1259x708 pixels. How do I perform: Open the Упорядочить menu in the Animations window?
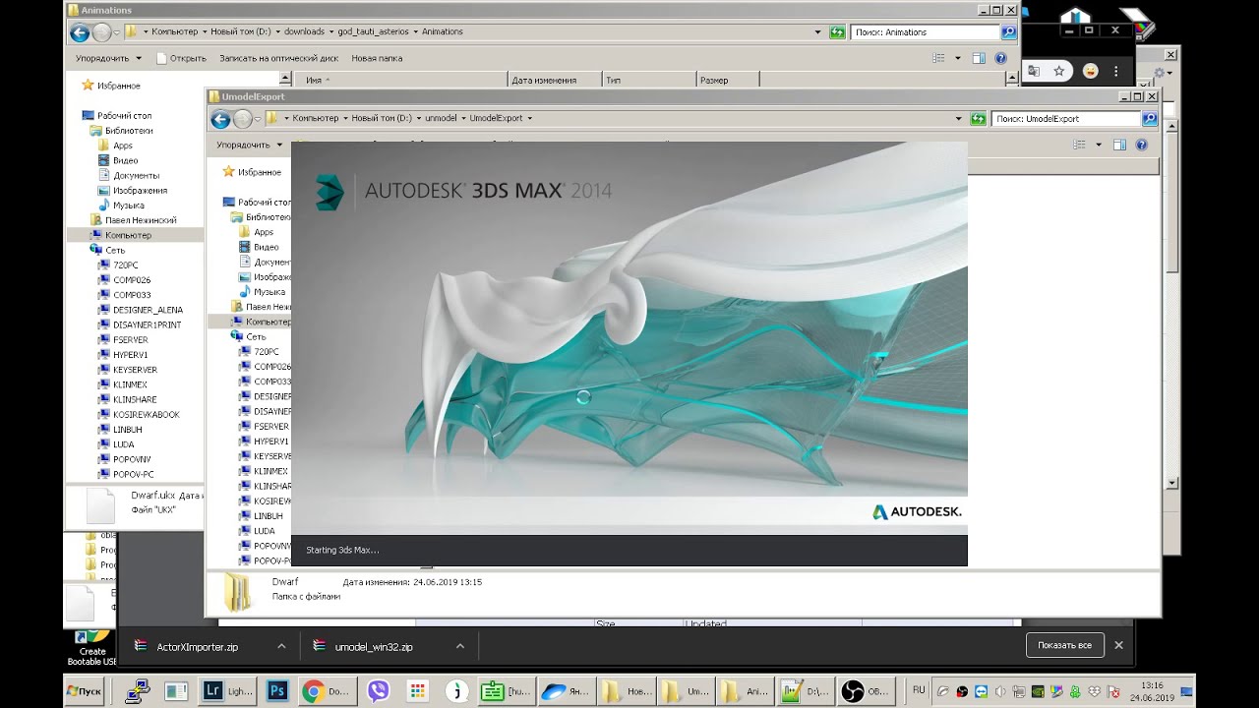108,58
